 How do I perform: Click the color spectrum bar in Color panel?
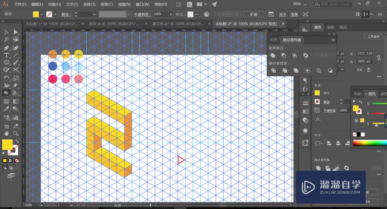[370, 143]
